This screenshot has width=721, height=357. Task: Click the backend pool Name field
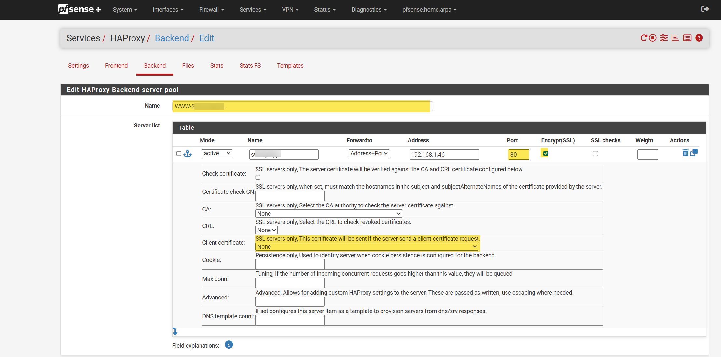click(302, 106)
